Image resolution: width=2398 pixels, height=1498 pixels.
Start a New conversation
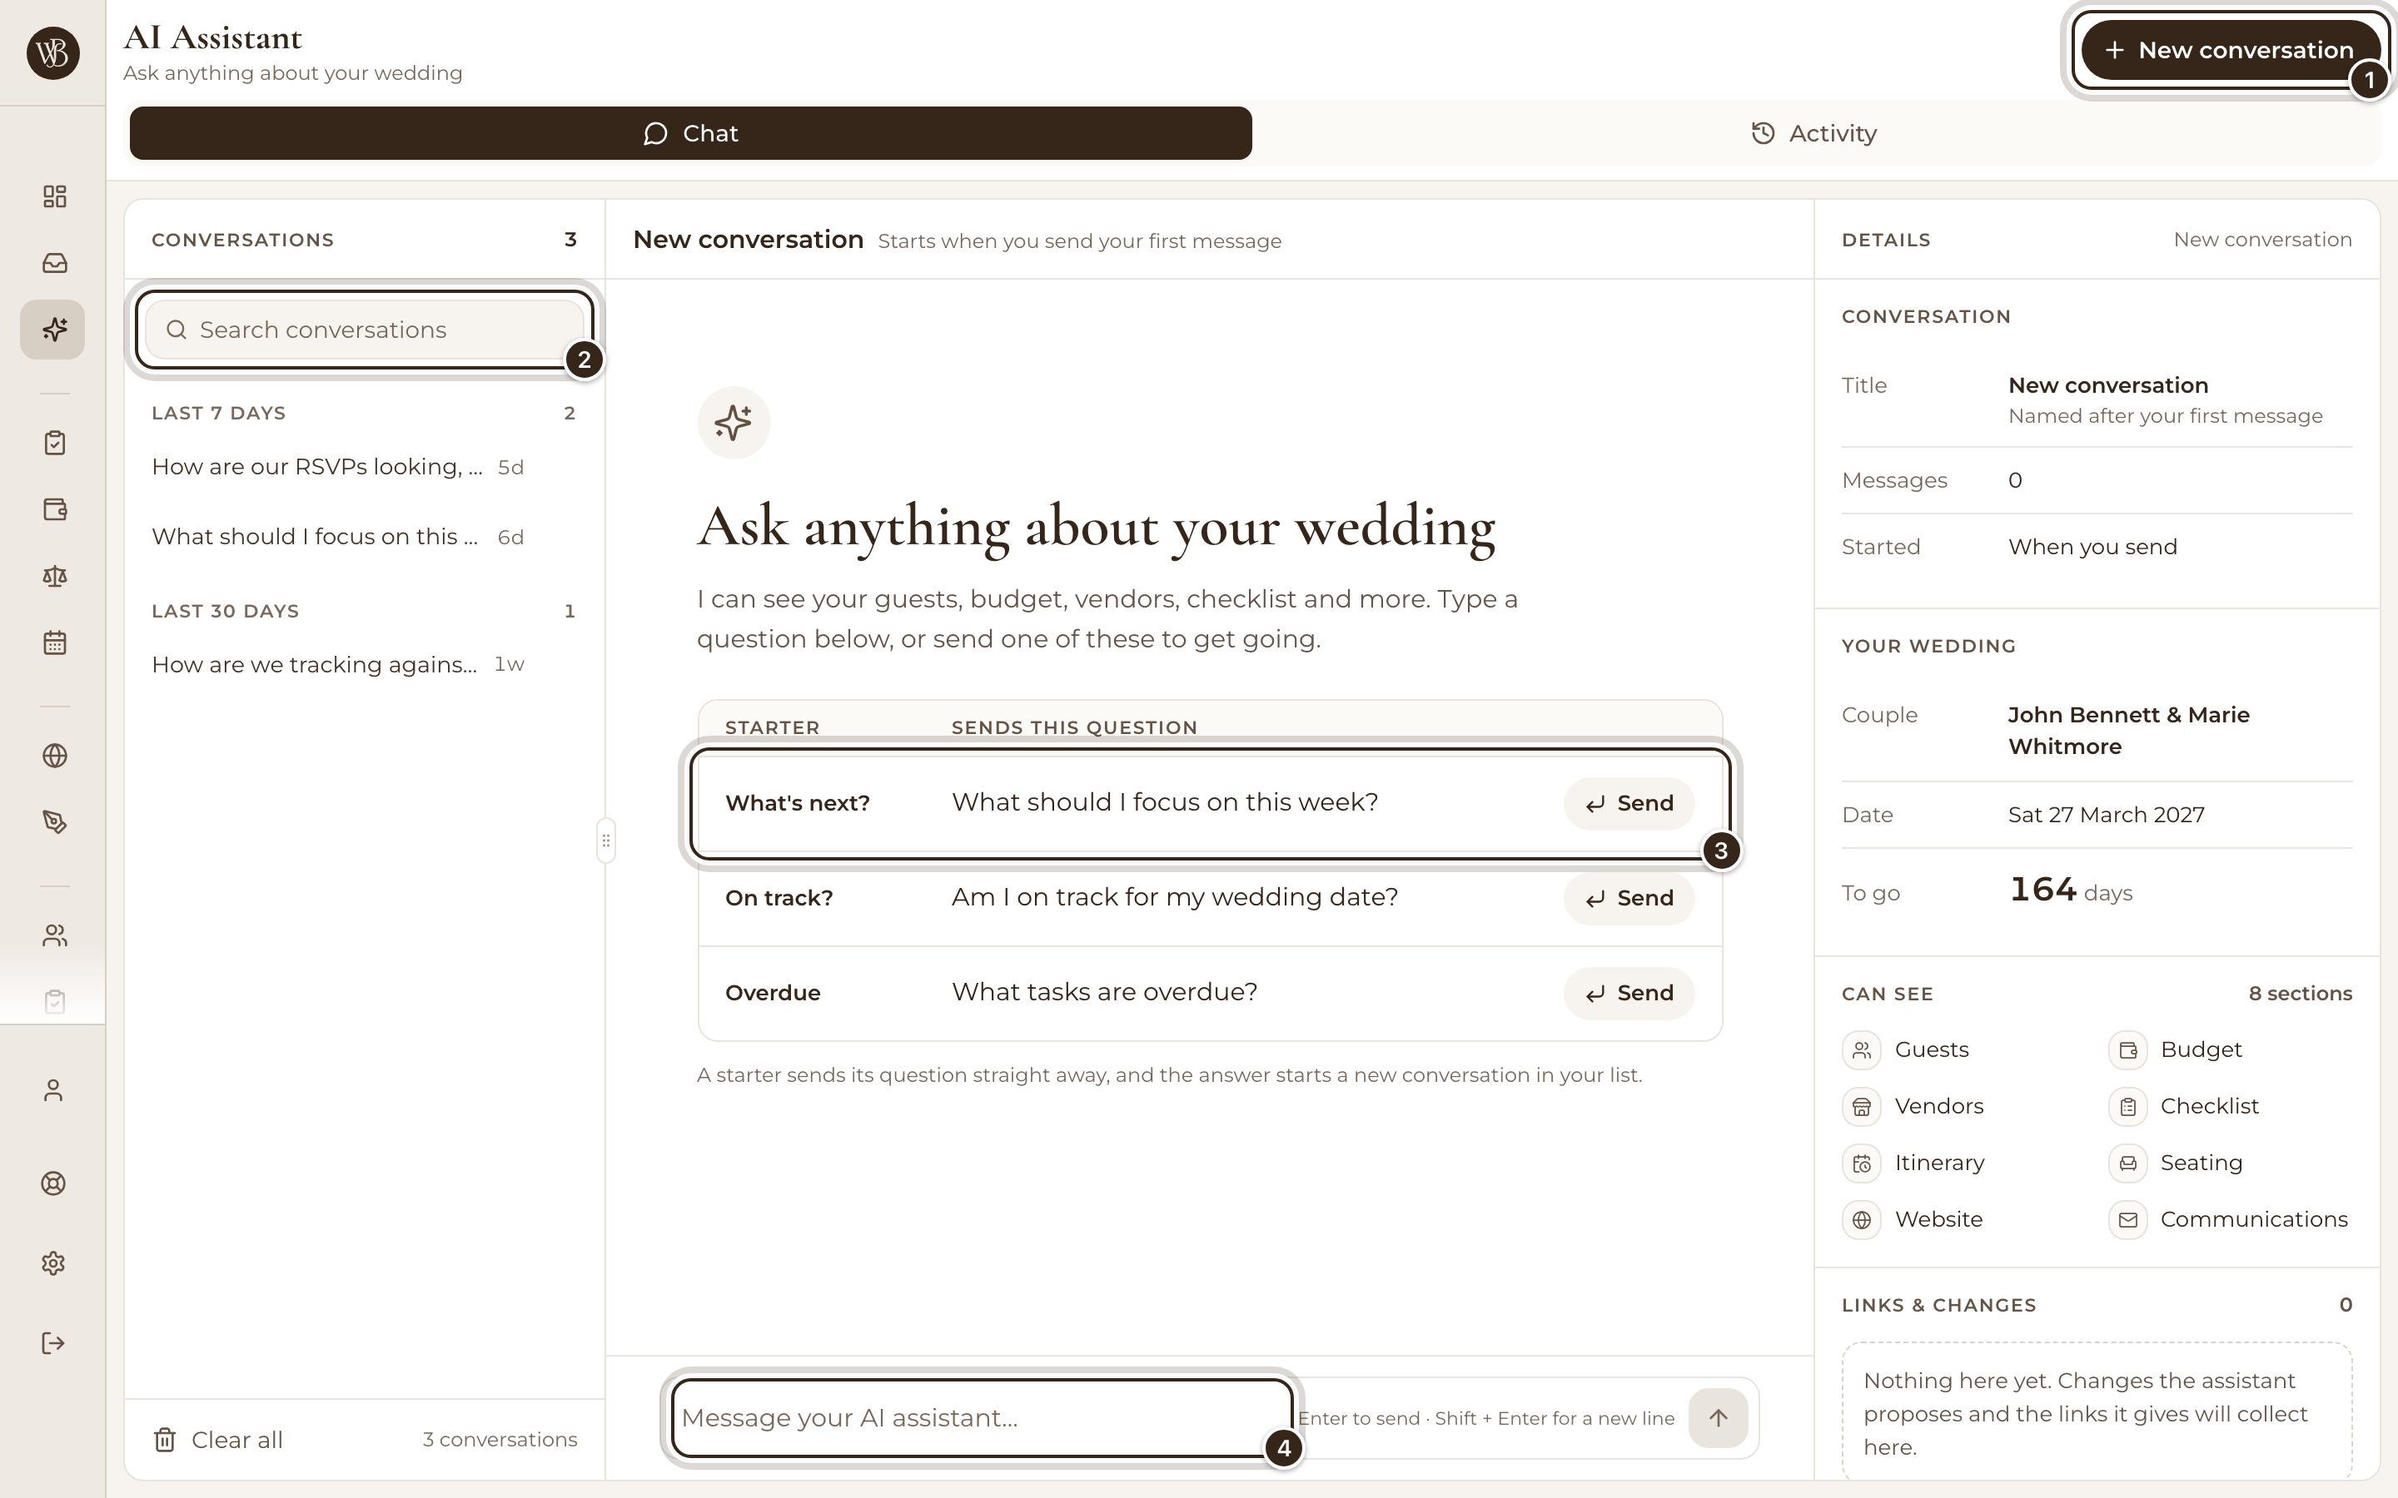[2231, 51]
